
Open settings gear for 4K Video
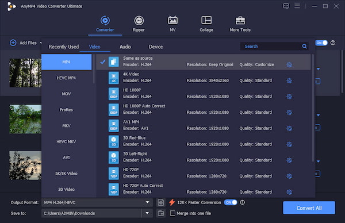pos(289,80)
